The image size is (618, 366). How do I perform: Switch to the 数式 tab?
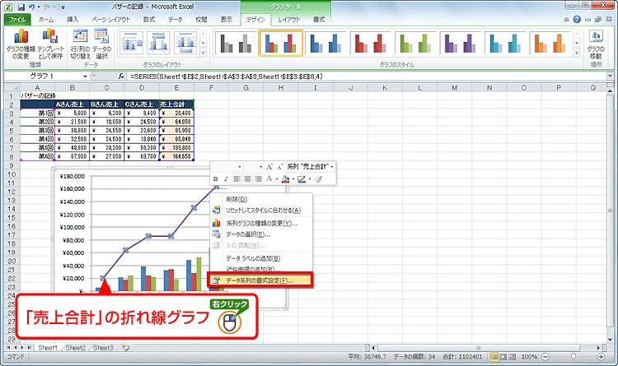149,19
